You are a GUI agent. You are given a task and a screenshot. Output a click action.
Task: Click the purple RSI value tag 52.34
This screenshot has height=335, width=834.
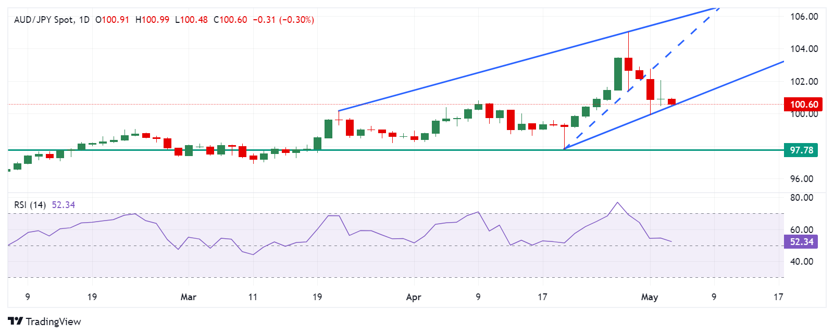click(801, 242)
